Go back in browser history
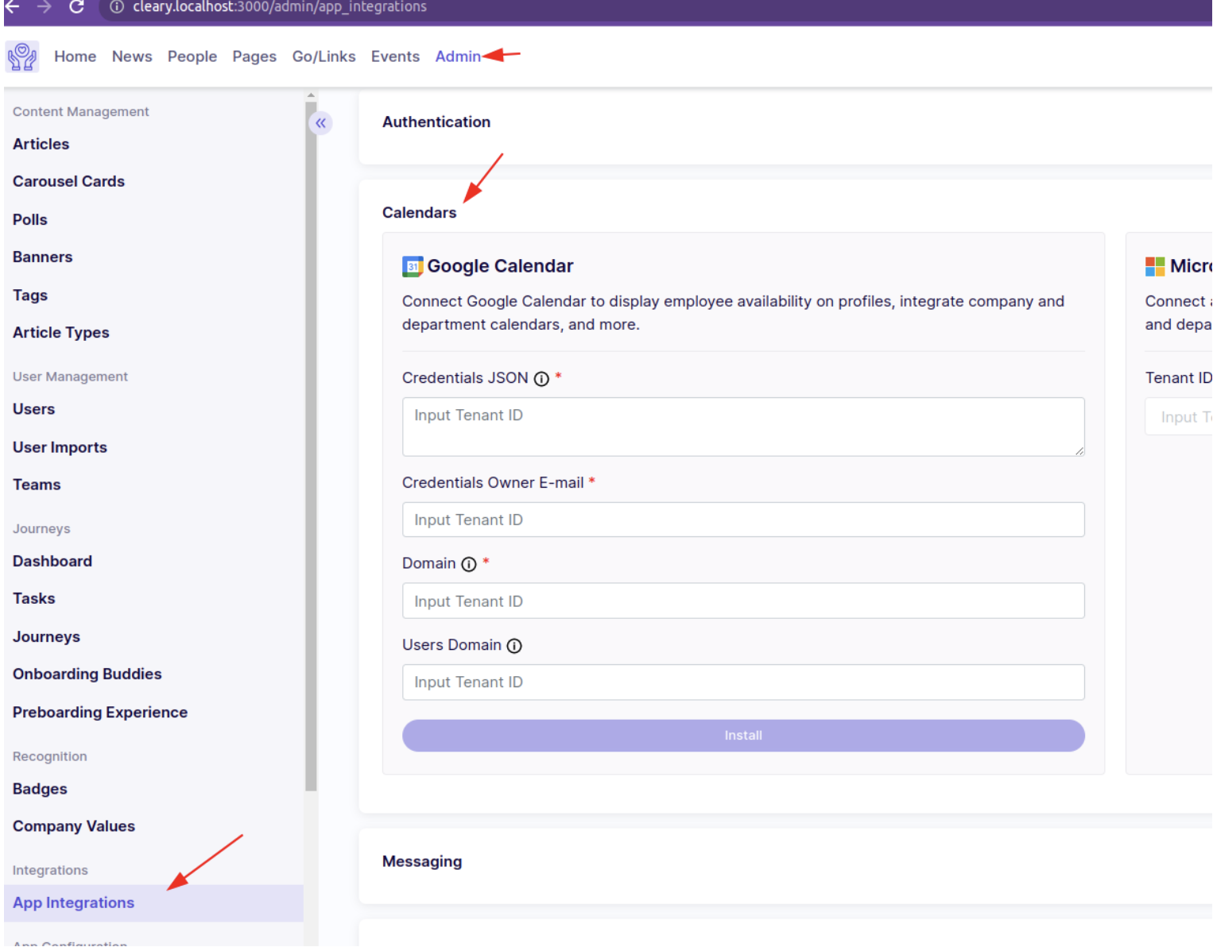This screenshot has width=1213, height=947. pos(13,7)
